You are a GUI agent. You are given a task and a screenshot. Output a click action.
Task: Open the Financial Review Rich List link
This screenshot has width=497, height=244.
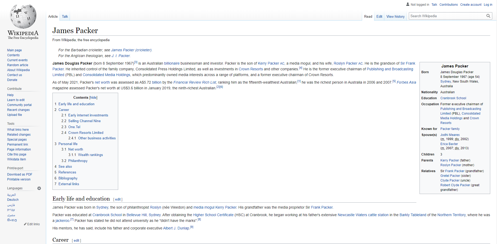[x=195, y=82]
